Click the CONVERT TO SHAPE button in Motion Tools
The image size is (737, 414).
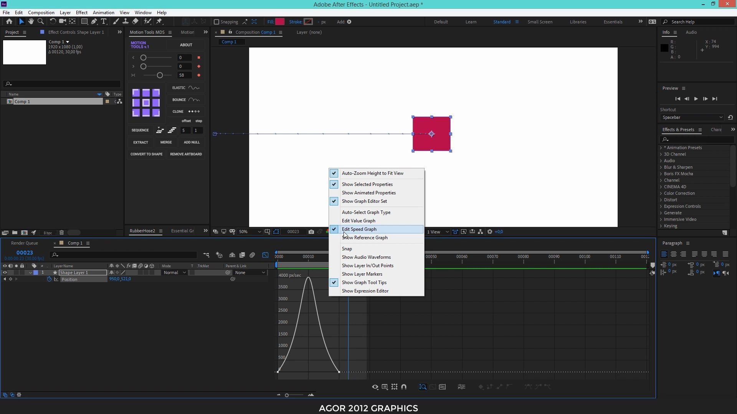(146, 154)
